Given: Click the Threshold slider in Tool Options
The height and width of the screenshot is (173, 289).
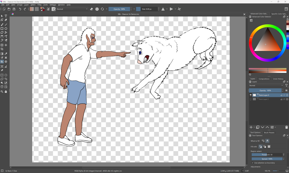Looking at the screenshot, I should [267, 155].
